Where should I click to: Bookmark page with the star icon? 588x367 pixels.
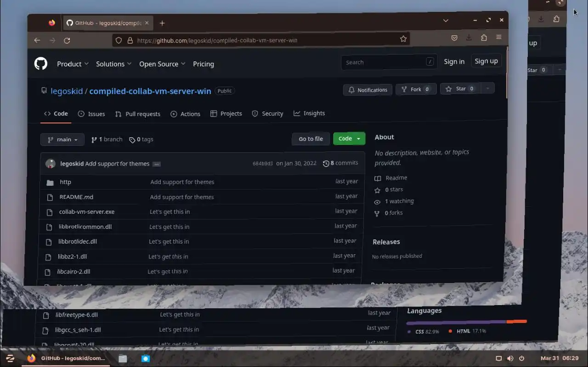pos(403,39)
